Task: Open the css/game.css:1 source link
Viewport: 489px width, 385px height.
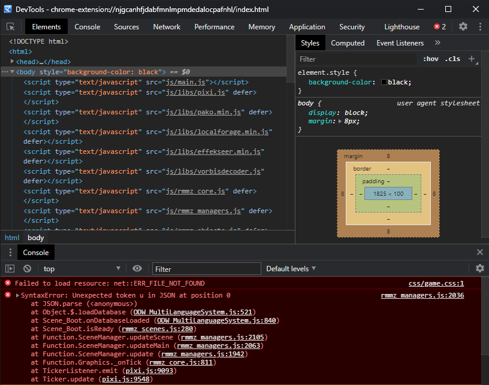Action: click(x=436, y=283)
